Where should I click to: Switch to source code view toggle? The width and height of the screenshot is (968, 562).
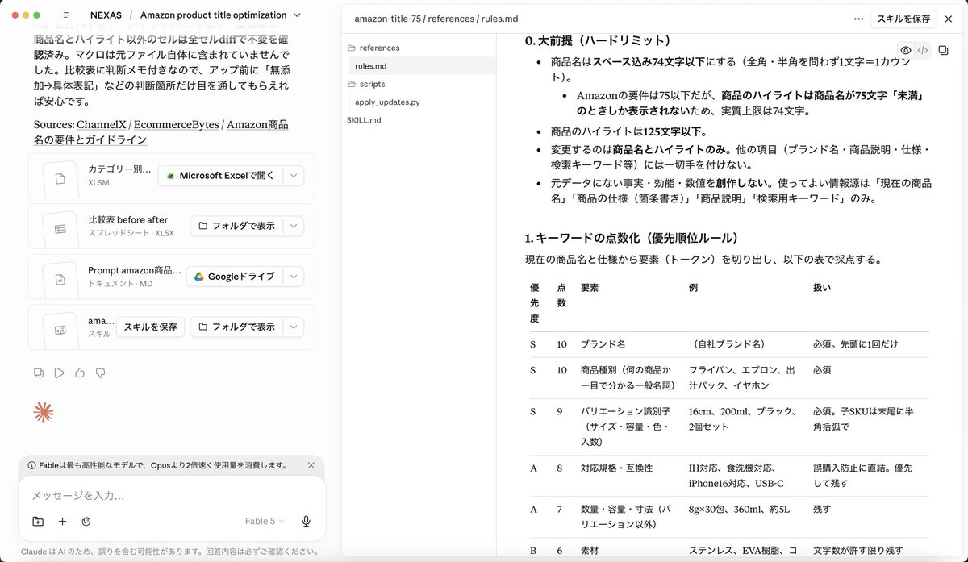[923, 50]
